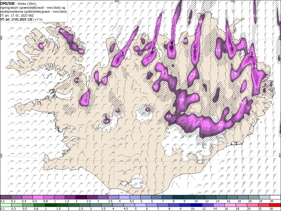
Task: Click the dark green 1–1.5 rain legend swatch
Action: coord(51,205)
